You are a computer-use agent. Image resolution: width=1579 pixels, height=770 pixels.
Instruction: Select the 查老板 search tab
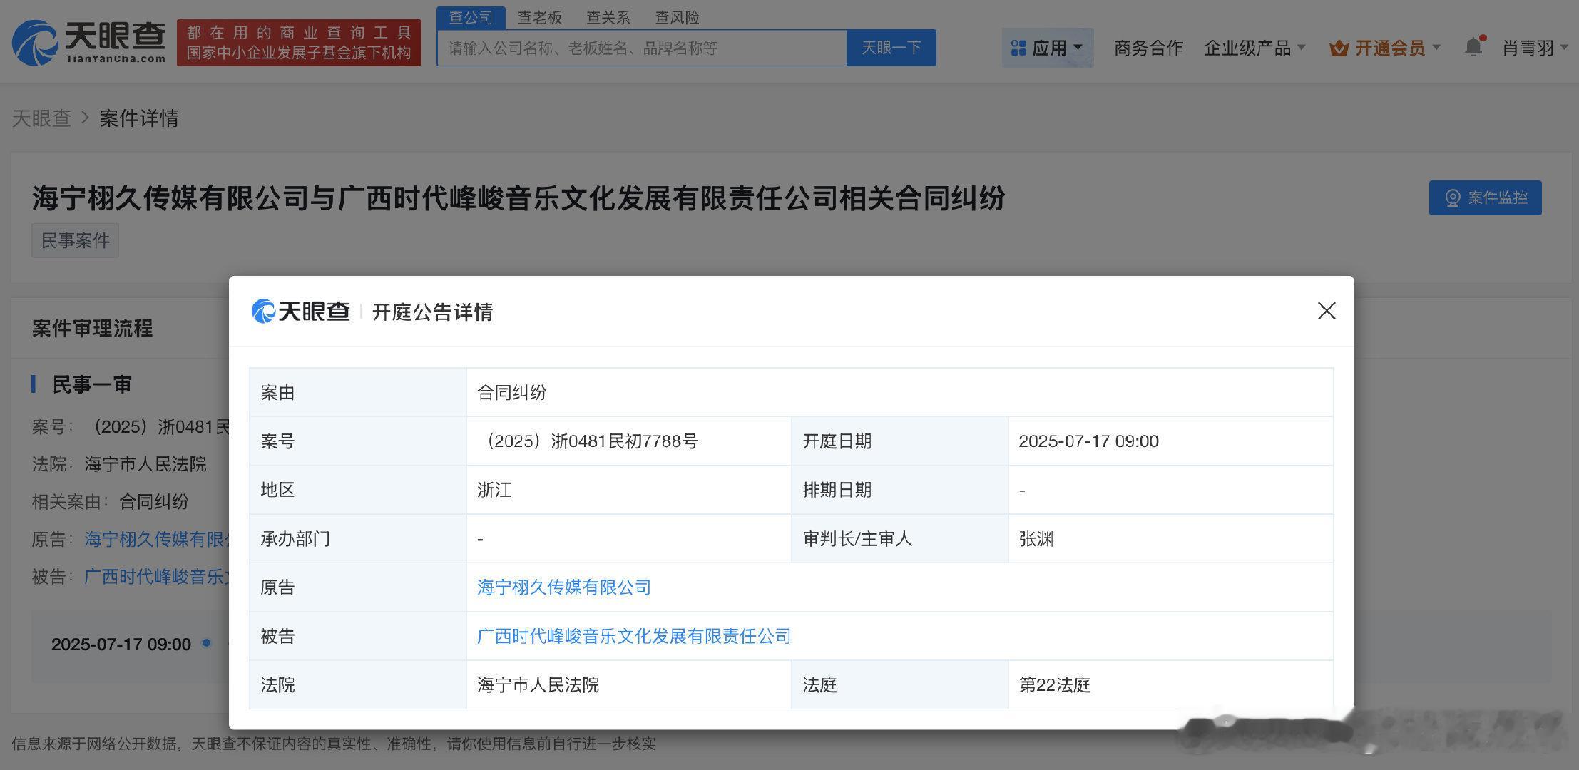pos(540,17)
